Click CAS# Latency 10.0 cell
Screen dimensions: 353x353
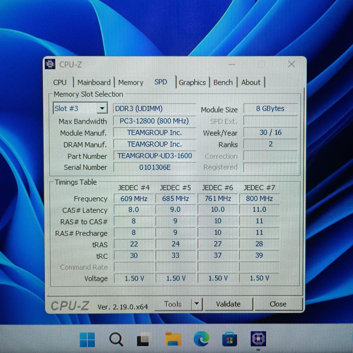(218, 210)
